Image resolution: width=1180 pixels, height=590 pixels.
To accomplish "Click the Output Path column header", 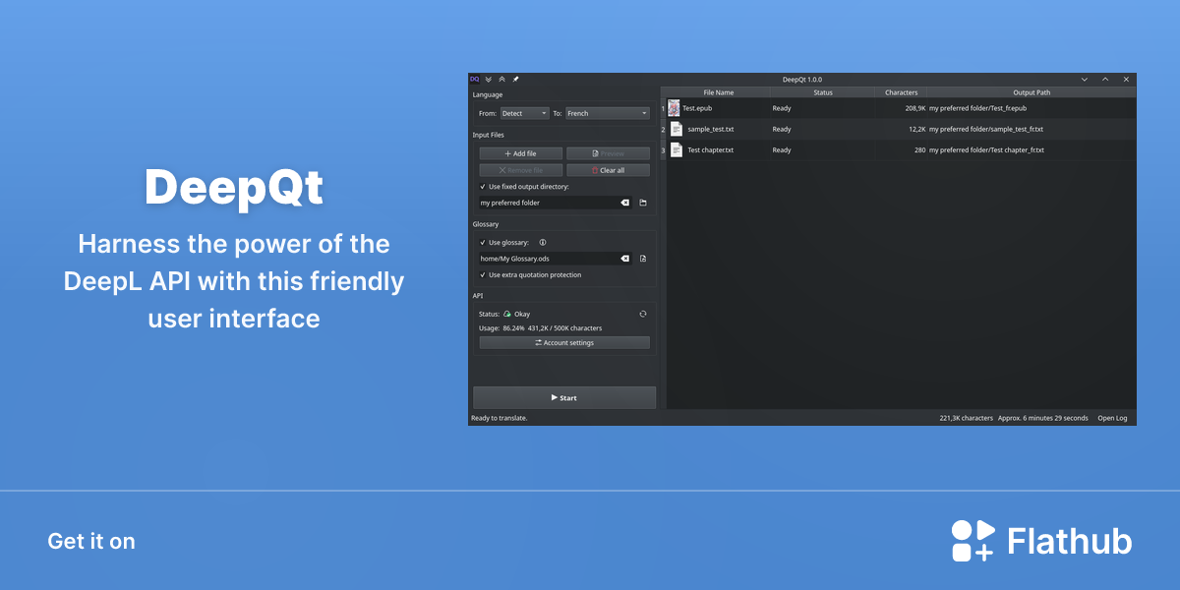I will pyautogui.click(x=1032, y=92).
